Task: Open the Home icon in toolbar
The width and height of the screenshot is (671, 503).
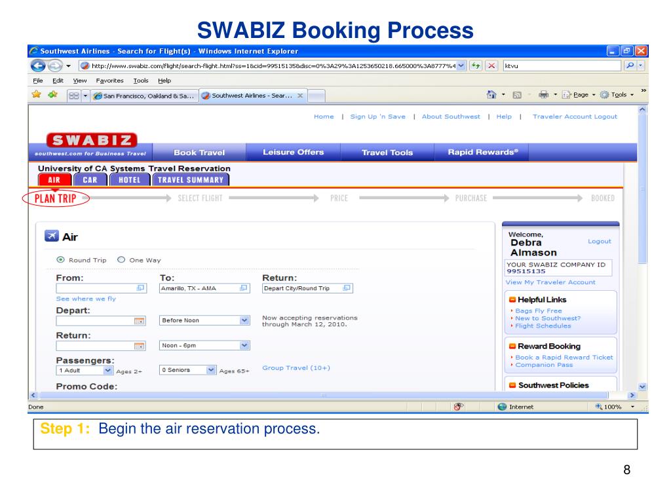Action: coord(491,94)
